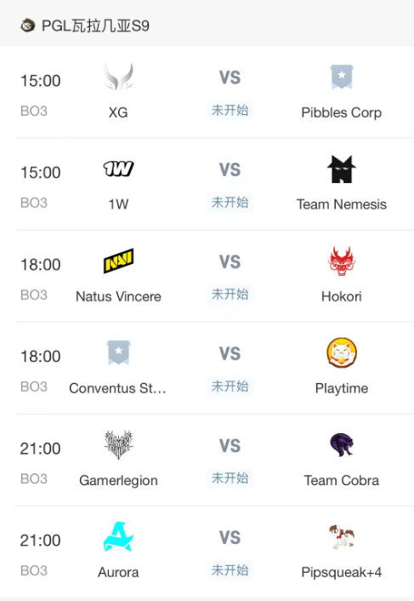This screenshot has height=601, width=414.
Task: Select the Aurora cyan logo
Action: 119,536
